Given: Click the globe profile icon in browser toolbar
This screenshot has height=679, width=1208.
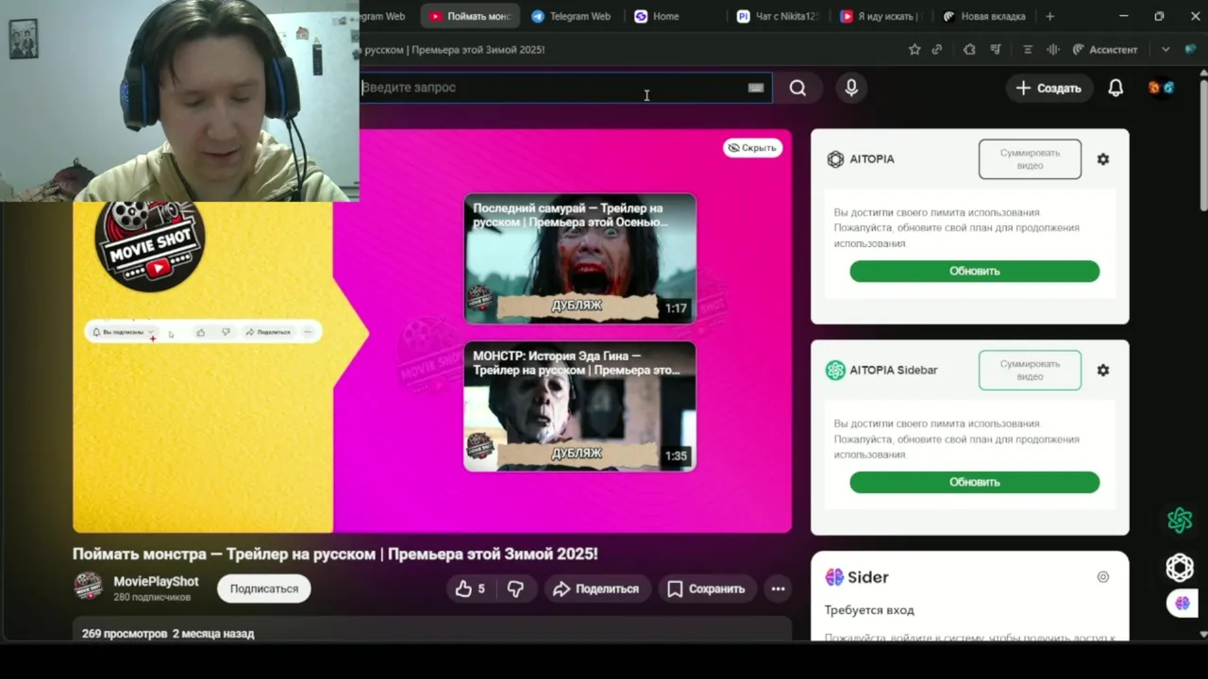Looking at the screenshot, I should tap(1191, 49).
